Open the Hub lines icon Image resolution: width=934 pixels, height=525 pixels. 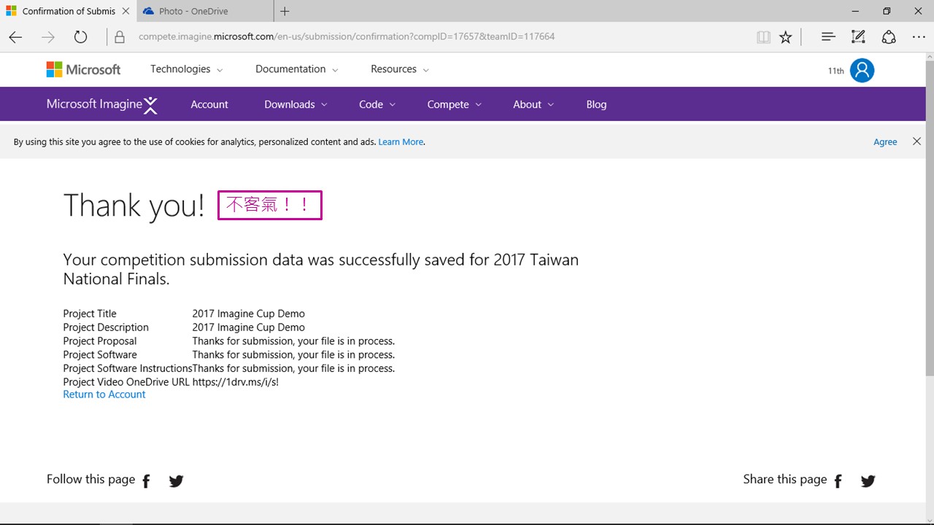tap(828, 36)
